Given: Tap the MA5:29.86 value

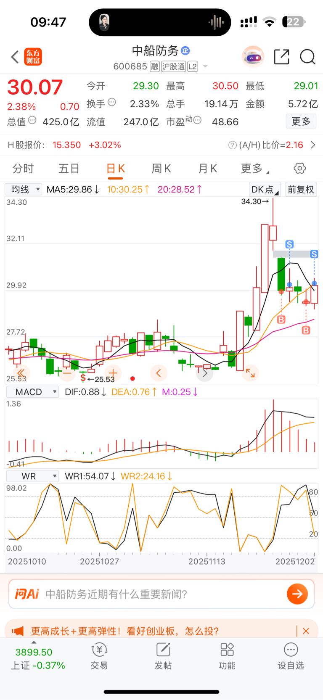Looking at the screenshot, I should click(x=73, y=190).
